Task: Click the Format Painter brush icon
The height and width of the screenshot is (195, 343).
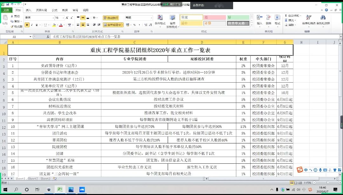Action: (x=12, y=27)
